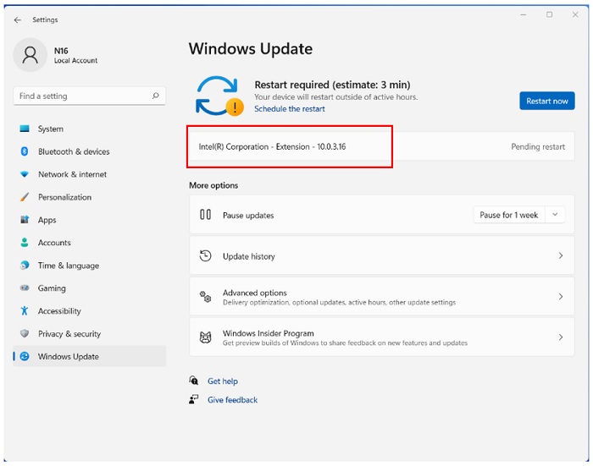Open the Get help link

coord(222,381)
